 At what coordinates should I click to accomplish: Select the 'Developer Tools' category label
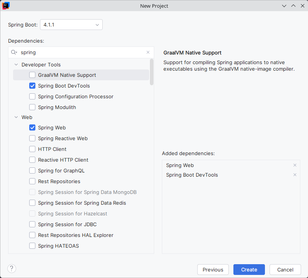41,65
